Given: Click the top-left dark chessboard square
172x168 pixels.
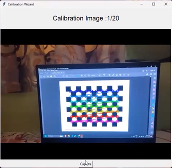Looking at the screenshot, I should (x=68, y=89).
